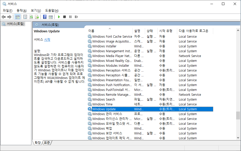241x151 pixels.
Task: Select the Windows Font Cache Service row
Action: pyautogui.click(x=150, y=36)
